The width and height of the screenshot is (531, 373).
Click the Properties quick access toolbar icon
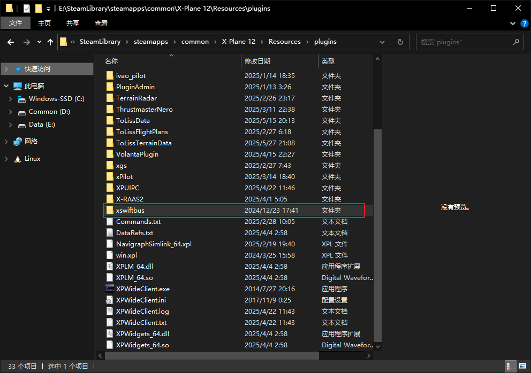[27, 9]
